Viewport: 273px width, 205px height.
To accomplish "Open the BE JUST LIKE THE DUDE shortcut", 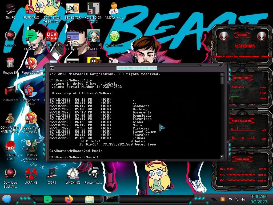I will click(93, 41).
